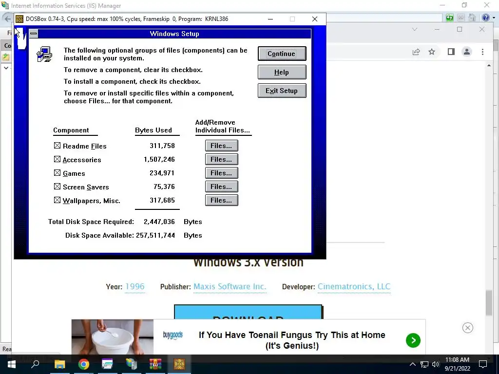Click the blue Download button

248,312
